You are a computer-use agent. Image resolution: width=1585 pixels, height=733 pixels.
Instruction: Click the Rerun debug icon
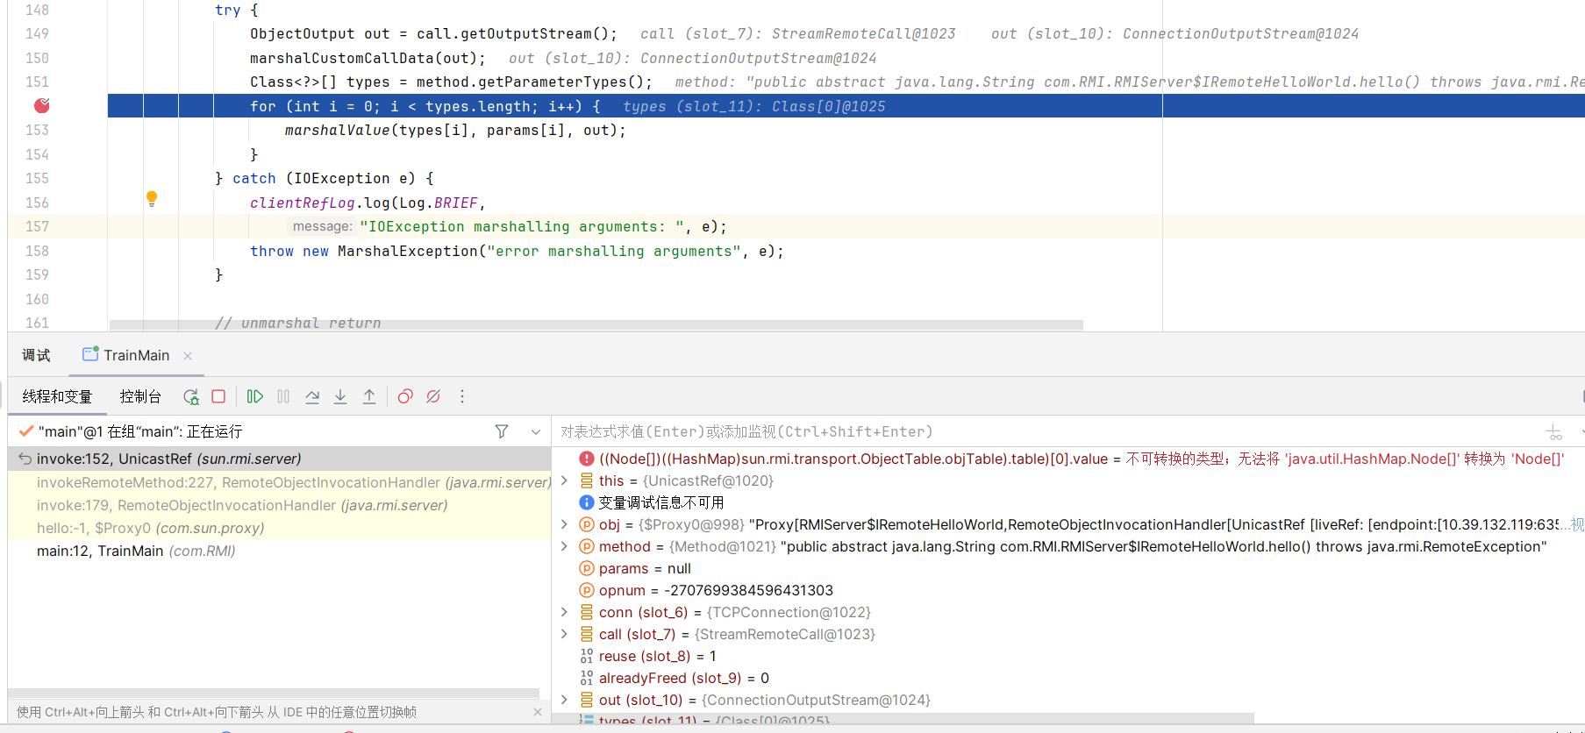(x=190, y=396)
